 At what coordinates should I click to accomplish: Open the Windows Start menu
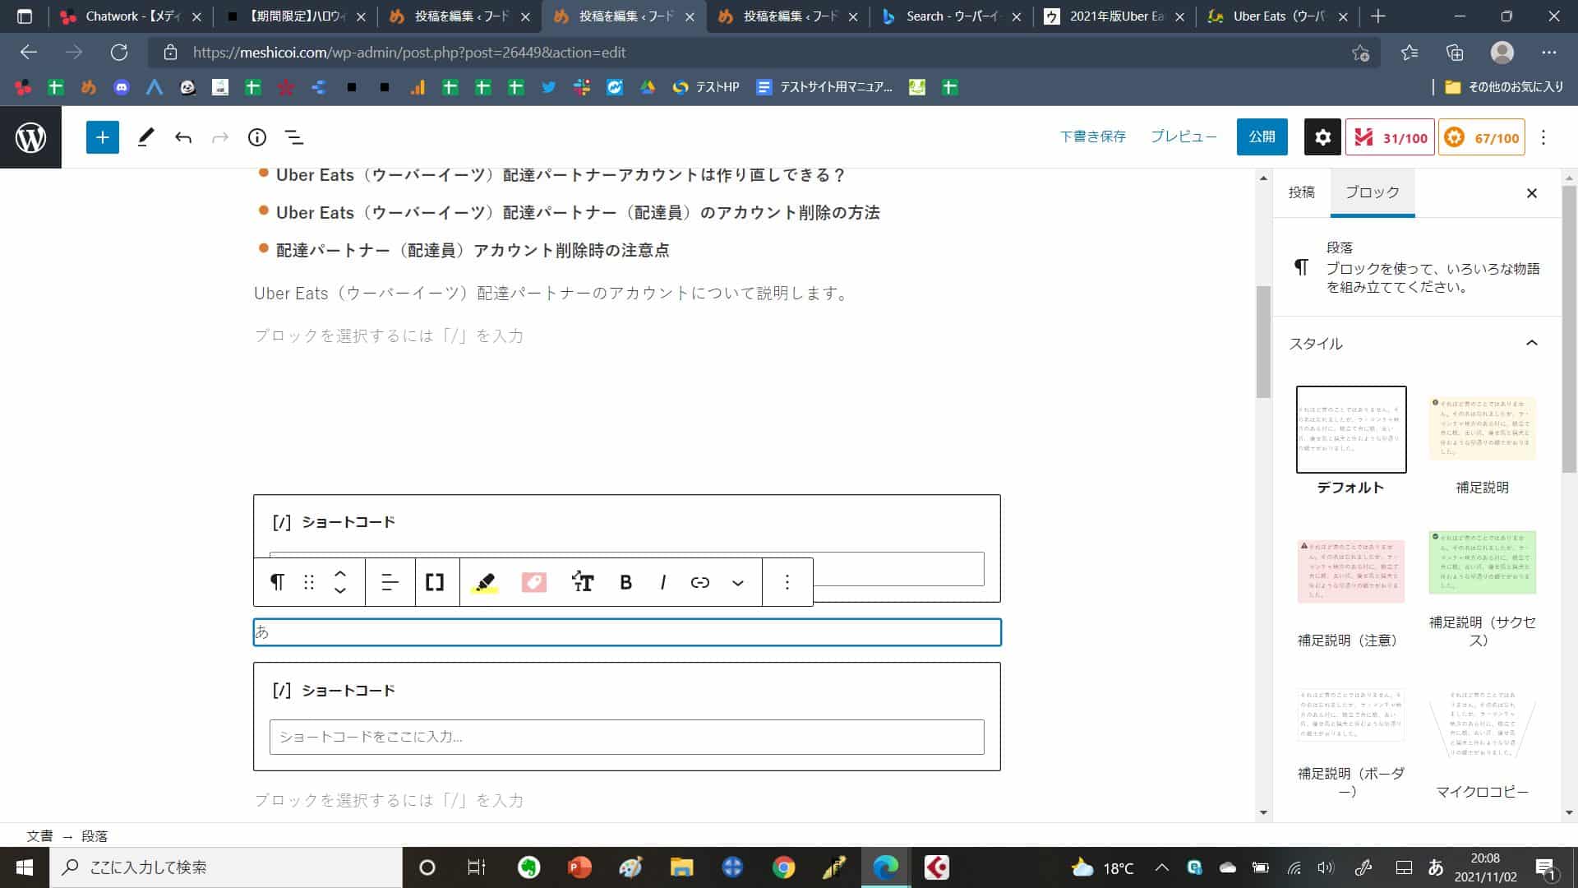click(x=25, y=867)
